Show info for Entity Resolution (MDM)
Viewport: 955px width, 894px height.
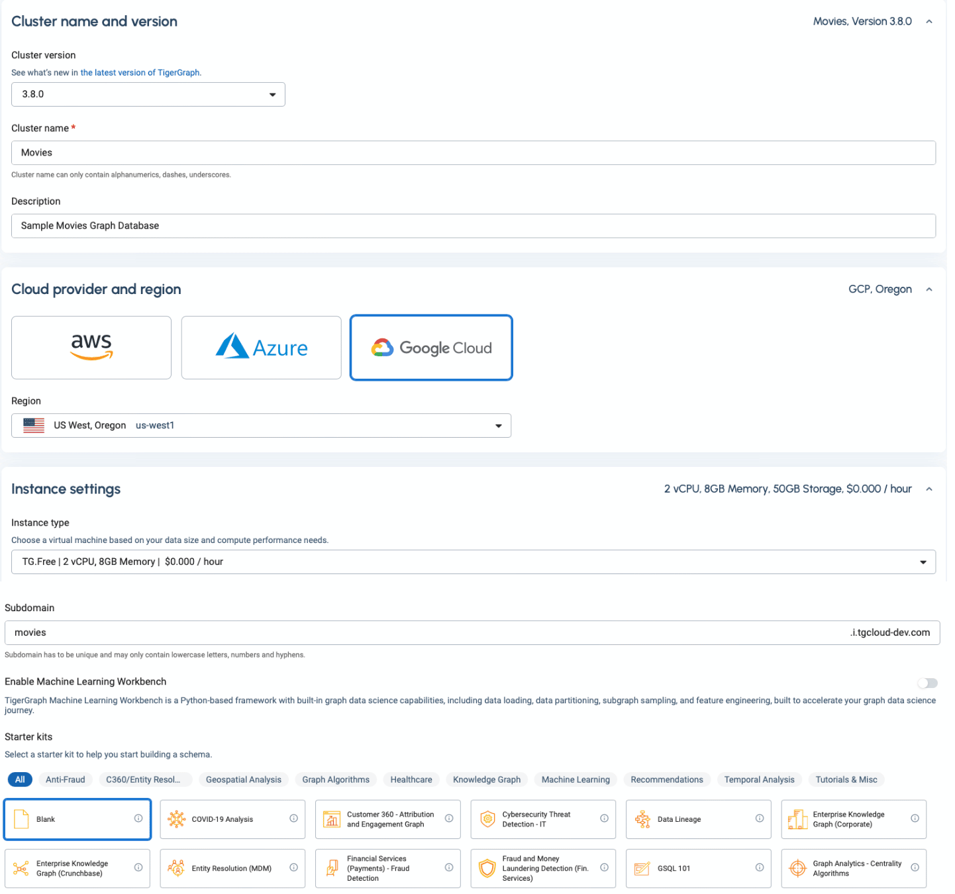click(x=294, y=868)
